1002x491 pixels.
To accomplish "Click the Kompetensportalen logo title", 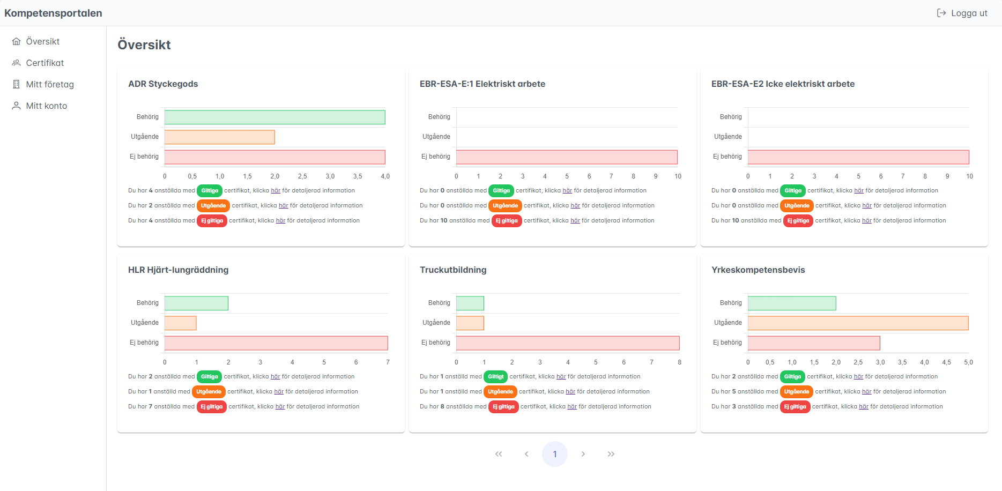I will click(53, 13).
